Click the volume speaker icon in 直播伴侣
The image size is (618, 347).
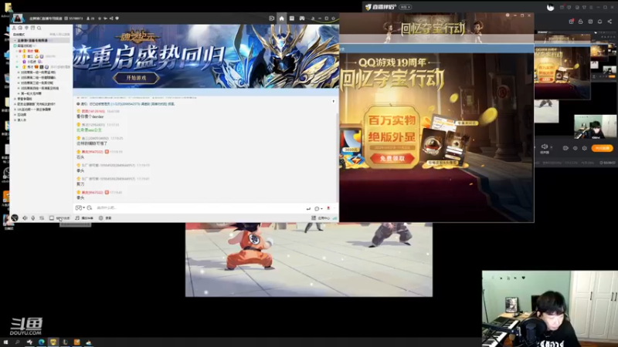[x=545, y=147]
